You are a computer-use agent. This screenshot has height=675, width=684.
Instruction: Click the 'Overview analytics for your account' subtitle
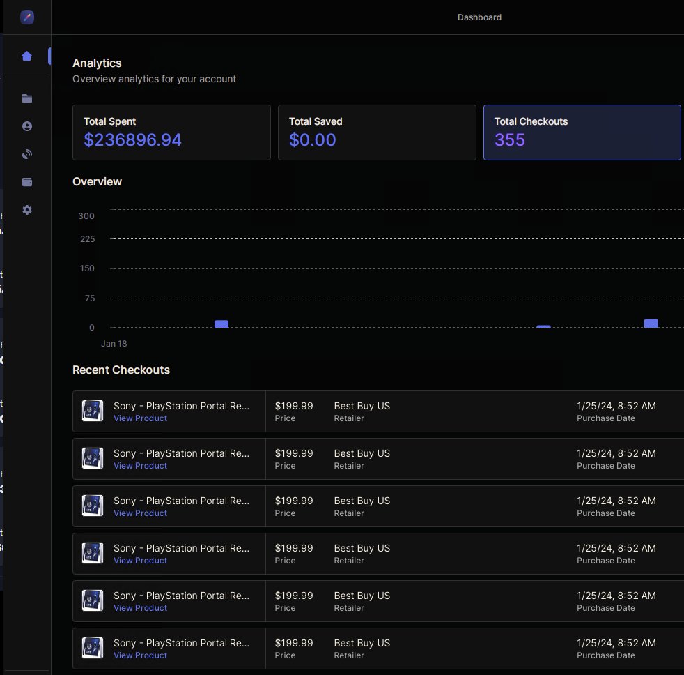[x=154, y=79]
